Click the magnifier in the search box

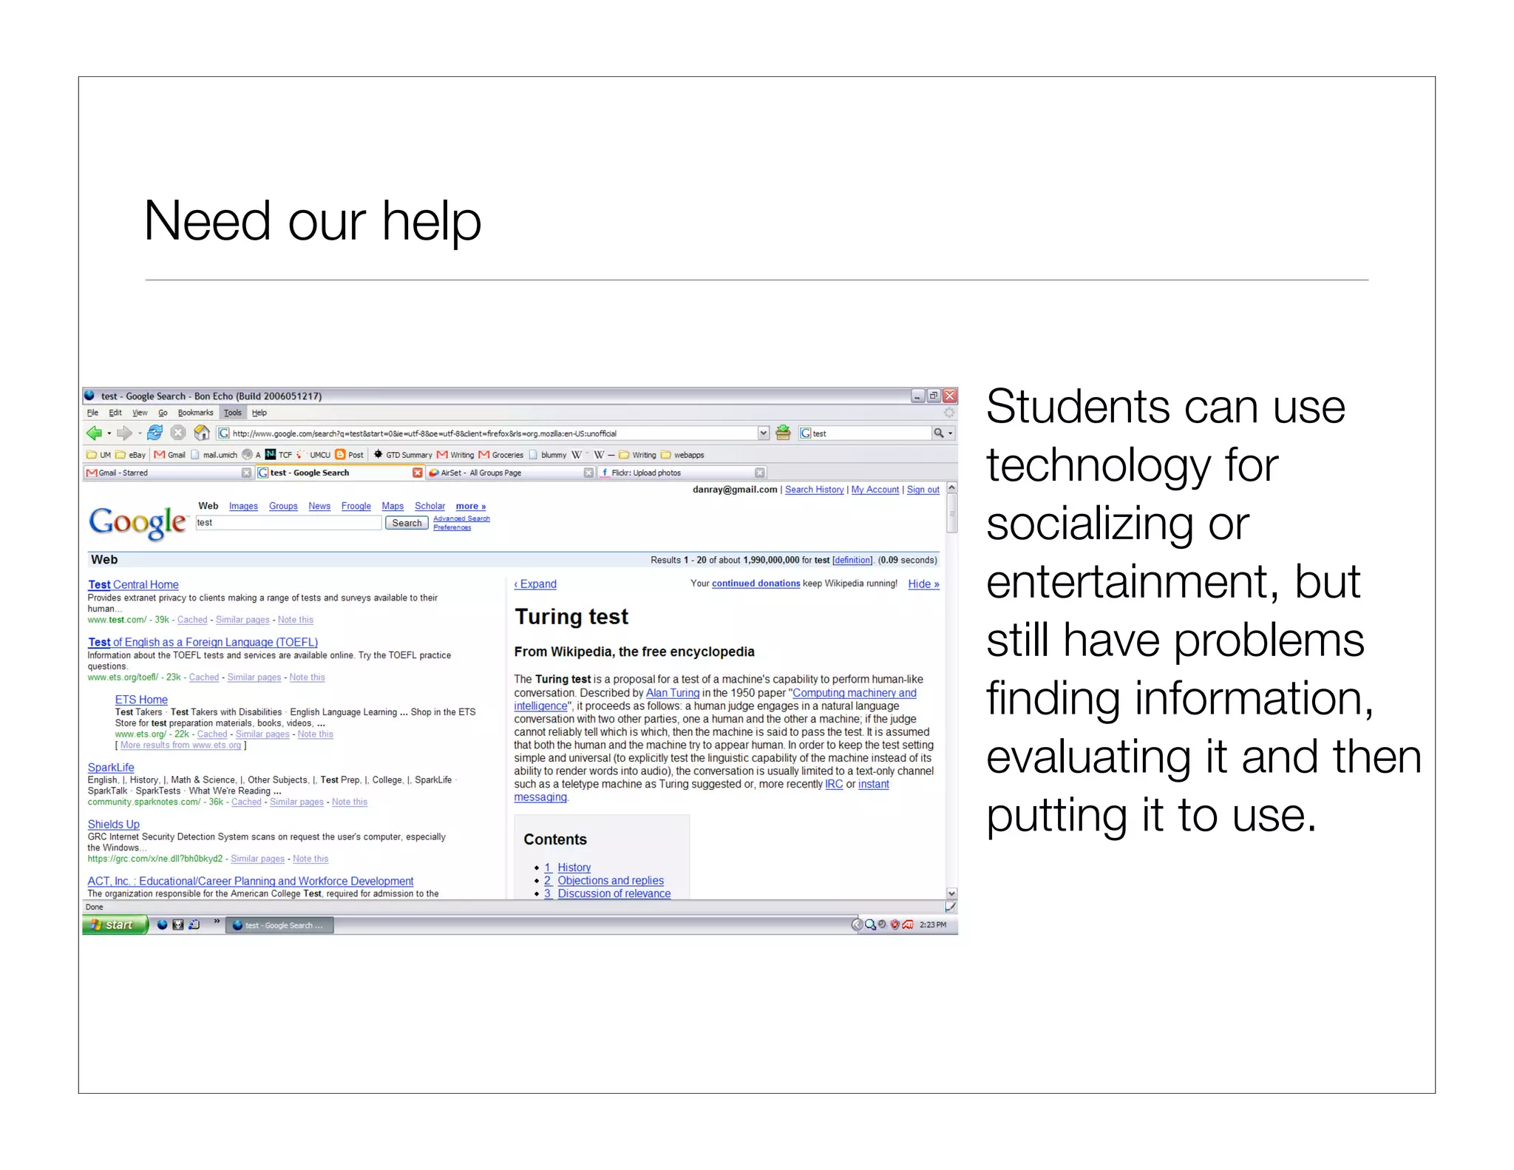click(x=938, y=433)
